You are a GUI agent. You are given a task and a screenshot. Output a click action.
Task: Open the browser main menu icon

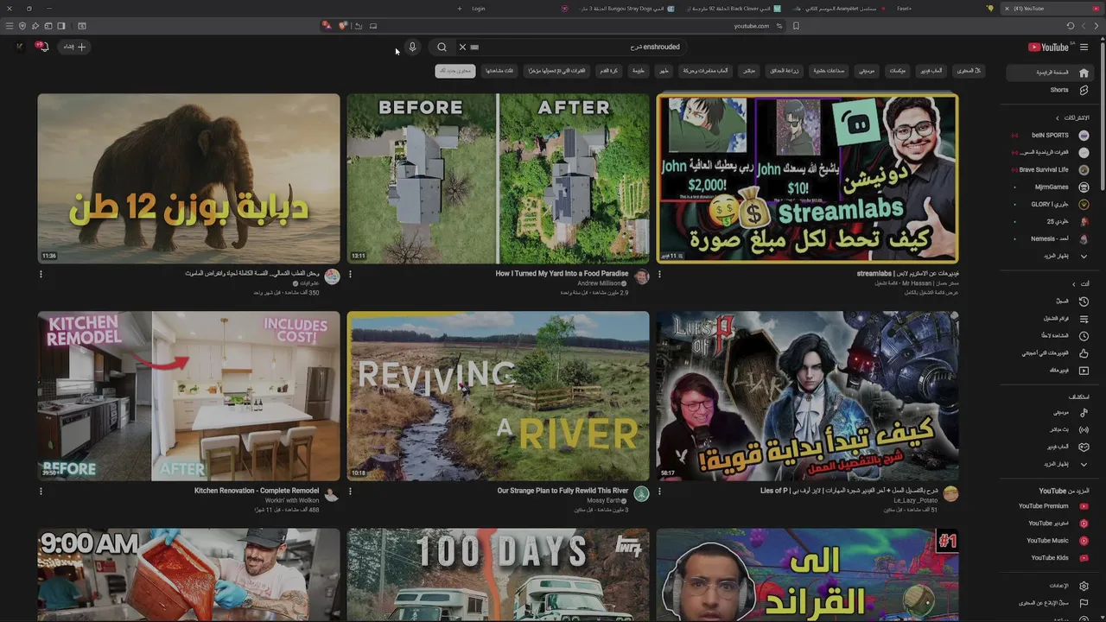click(x=10, y=26)
